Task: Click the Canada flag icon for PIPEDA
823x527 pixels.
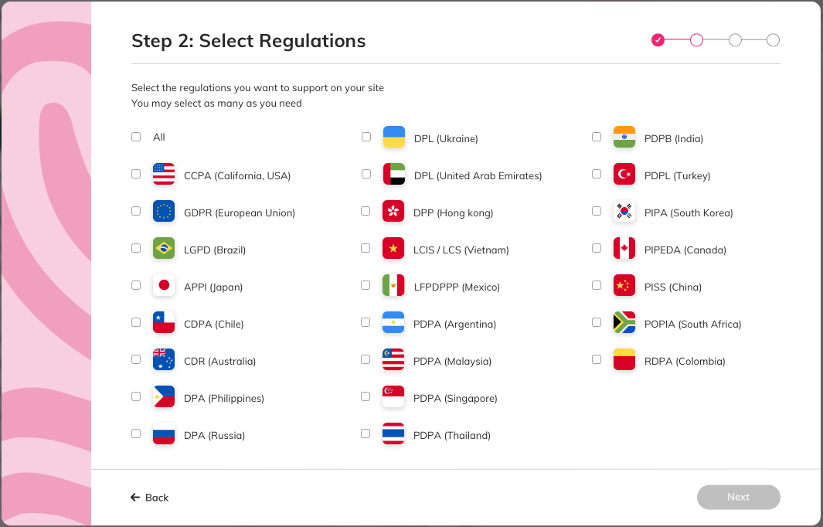Action: (x=624, y=248)
